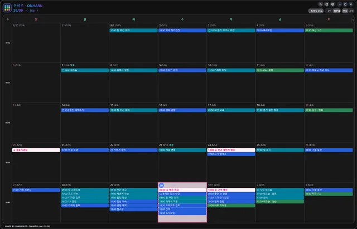Open the 09:00 event on Sept 28

(x=85, y=190)
